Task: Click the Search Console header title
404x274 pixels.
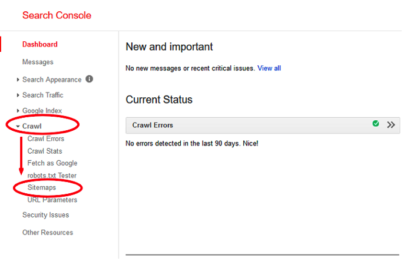Action: [57, 15]
